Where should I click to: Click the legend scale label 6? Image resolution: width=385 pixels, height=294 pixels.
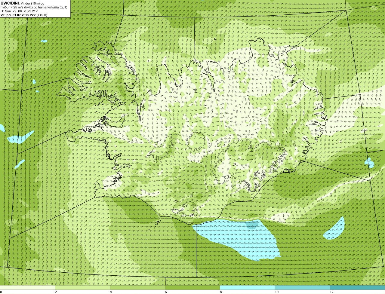tap(166, 292)
